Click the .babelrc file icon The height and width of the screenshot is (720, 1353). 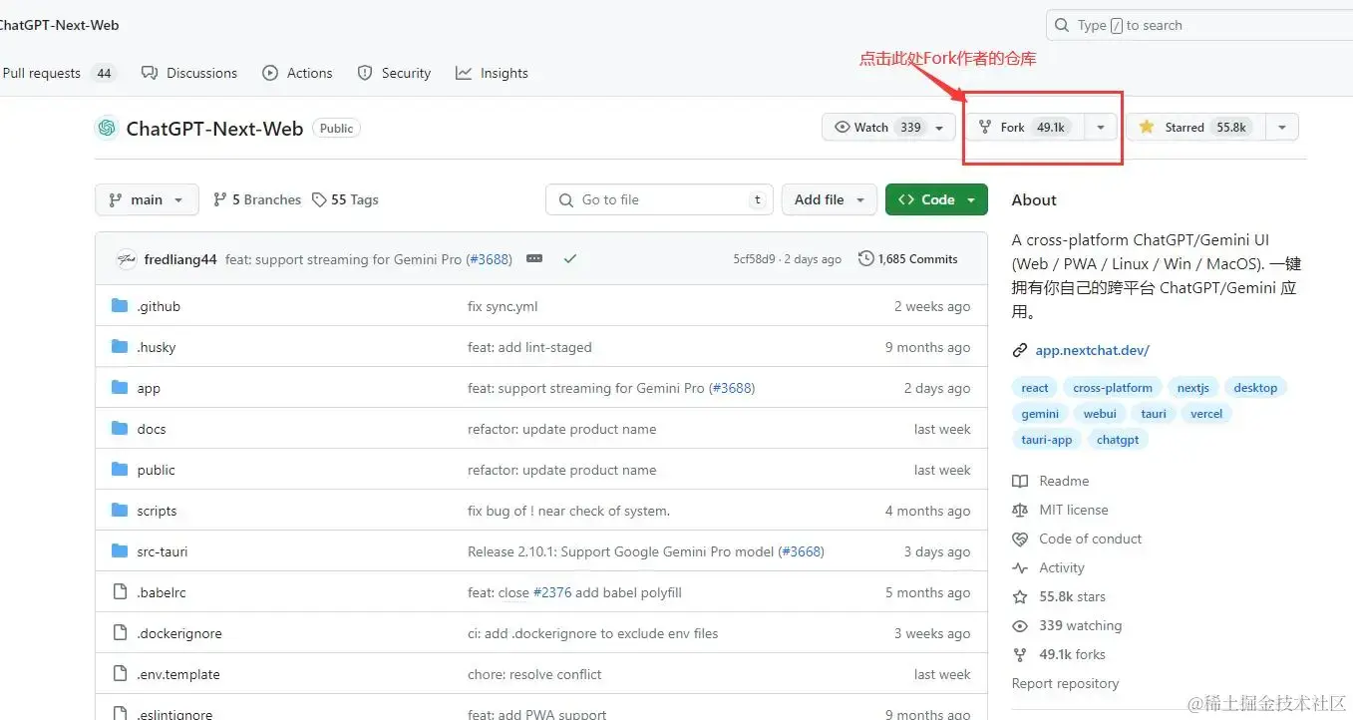(120, 592)
